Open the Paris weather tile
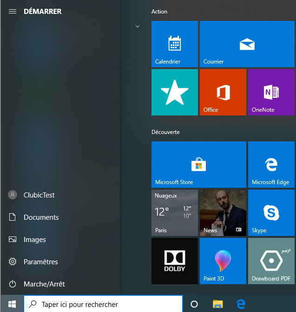Image resolution: width=296 pixels, height=312 pixels. (175, 213)
